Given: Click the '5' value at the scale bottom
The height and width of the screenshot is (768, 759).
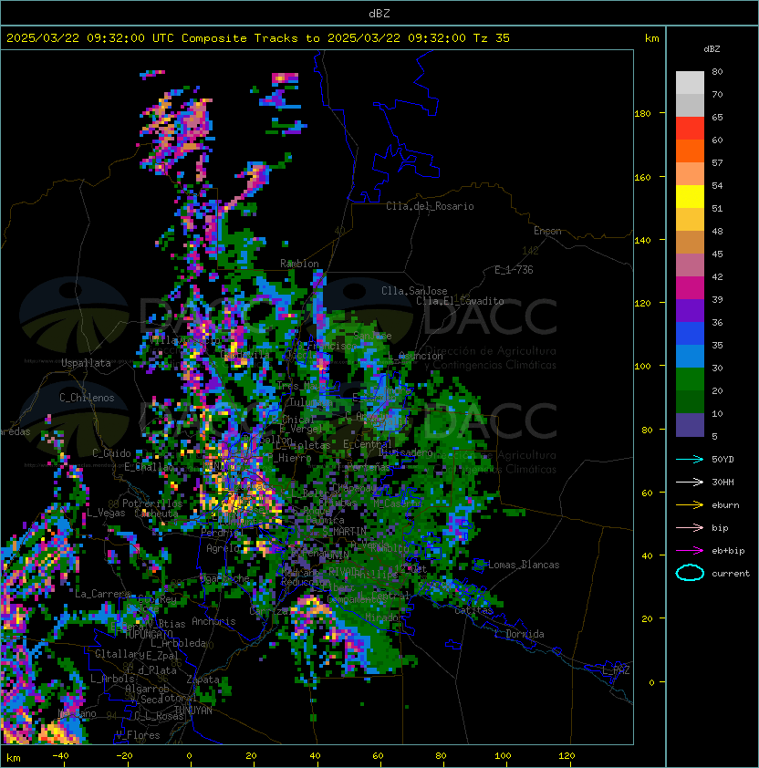Looking at the screenshot, I should (714, 436).
